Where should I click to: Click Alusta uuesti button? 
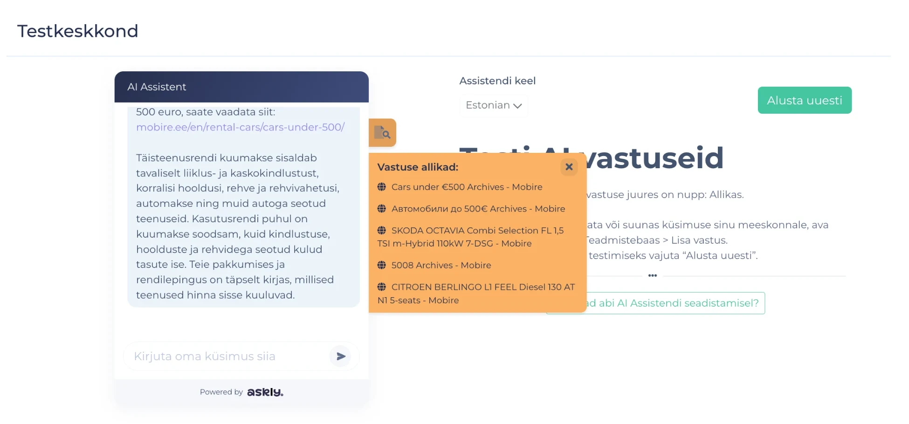(x=805, y=100)
